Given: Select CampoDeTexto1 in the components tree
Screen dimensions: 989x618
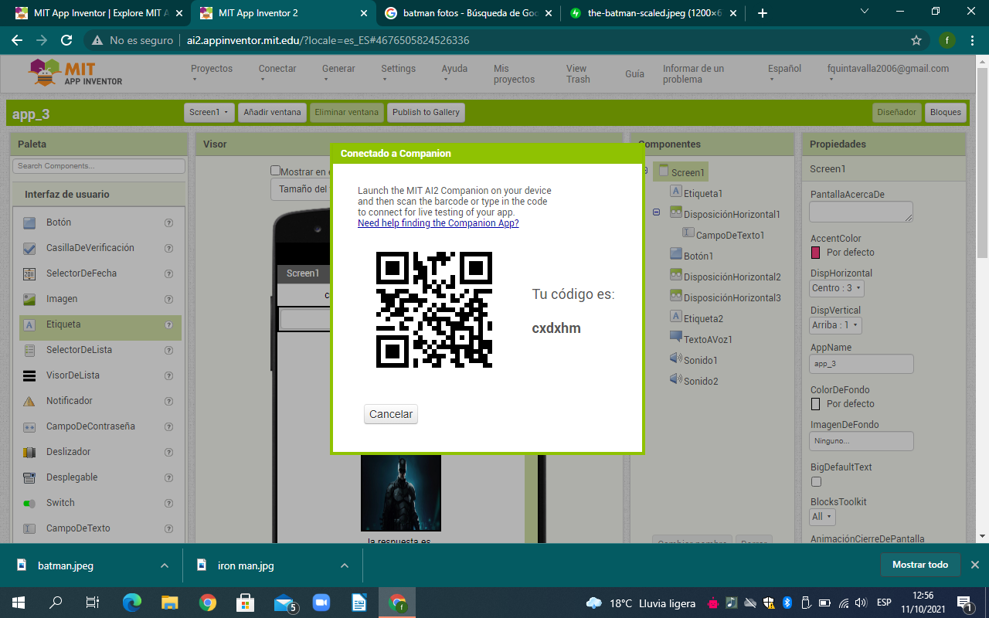Looking at the screenshot, I should pos(729,235).
